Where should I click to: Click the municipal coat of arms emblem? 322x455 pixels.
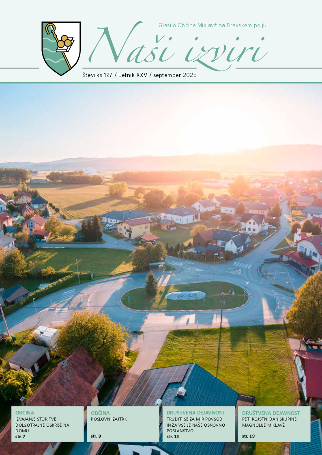pyautogui.click(x=61, y=48)
